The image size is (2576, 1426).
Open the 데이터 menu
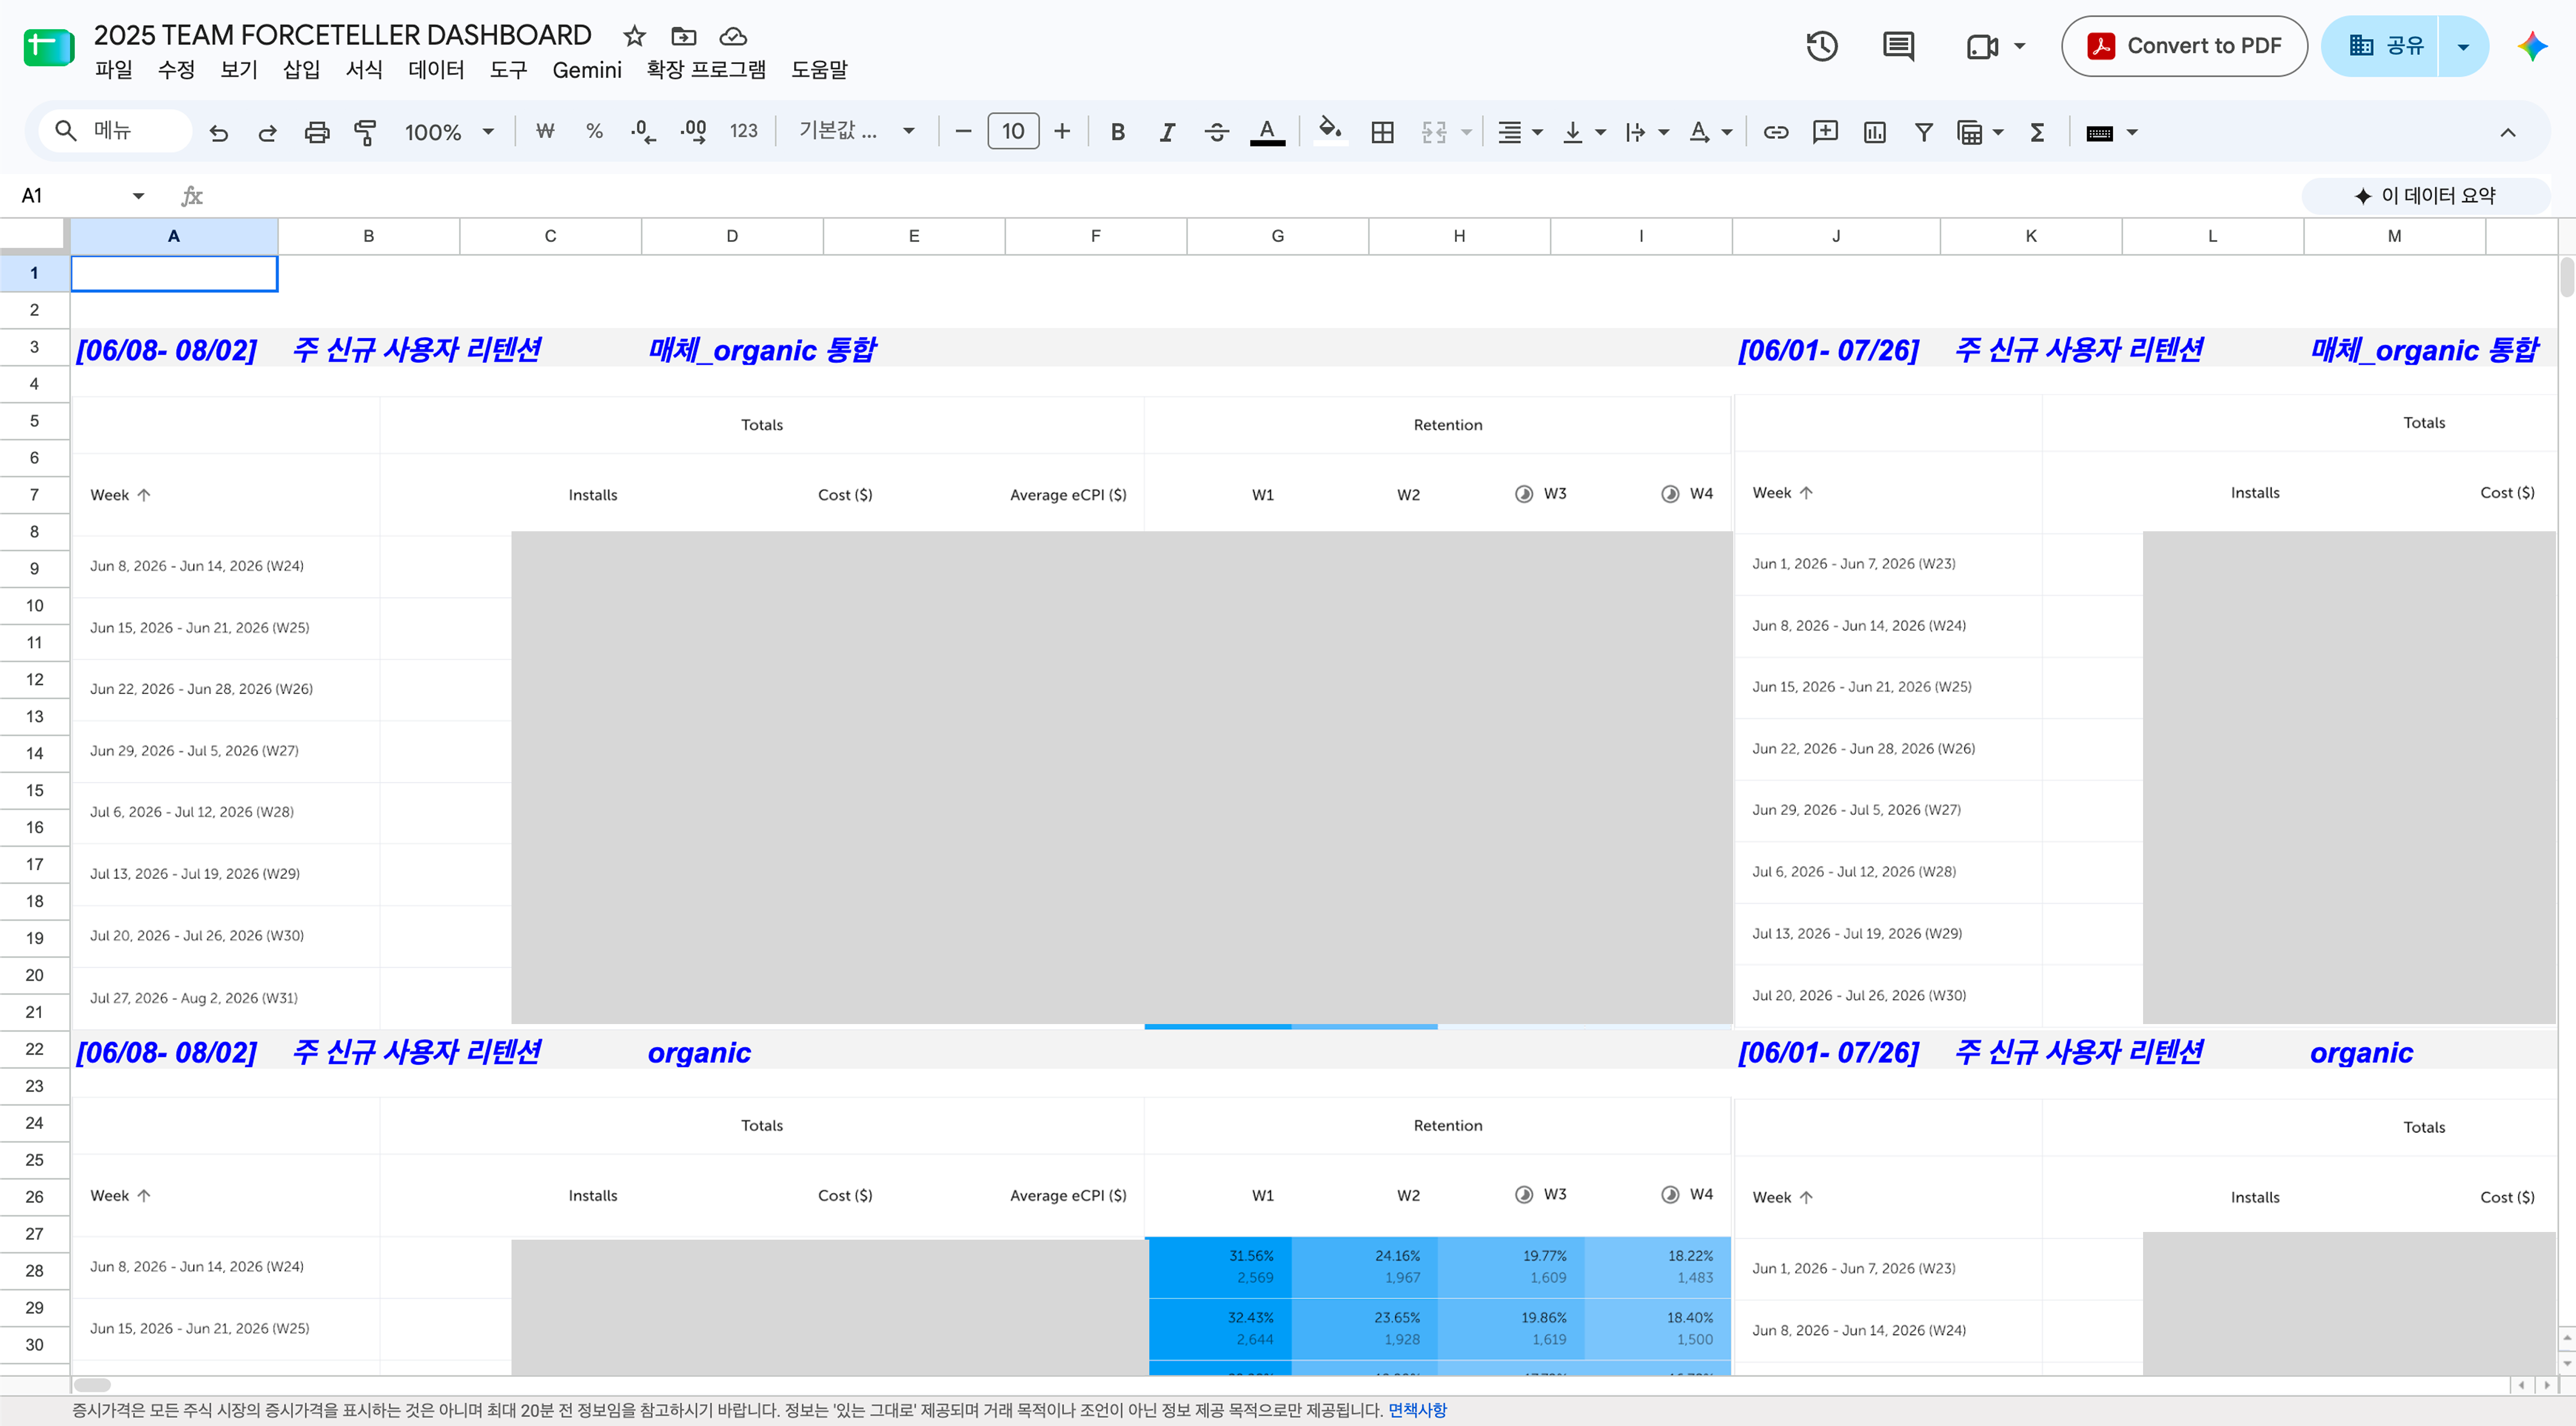coord(436,69)
